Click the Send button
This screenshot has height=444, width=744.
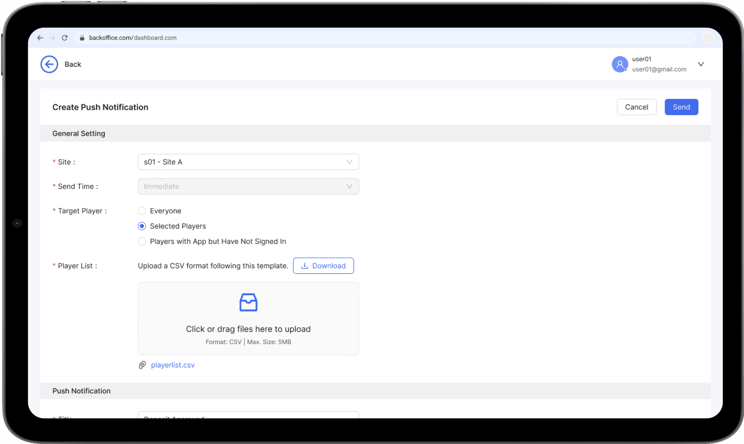point(681,107)
